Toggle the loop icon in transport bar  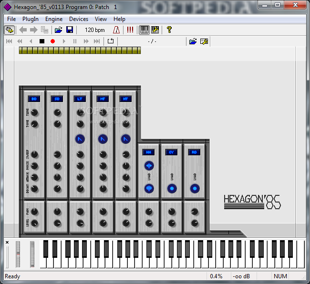click(111, 41)
